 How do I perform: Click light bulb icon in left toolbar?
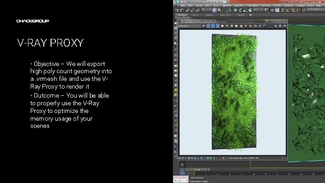(x=175, y=43)
